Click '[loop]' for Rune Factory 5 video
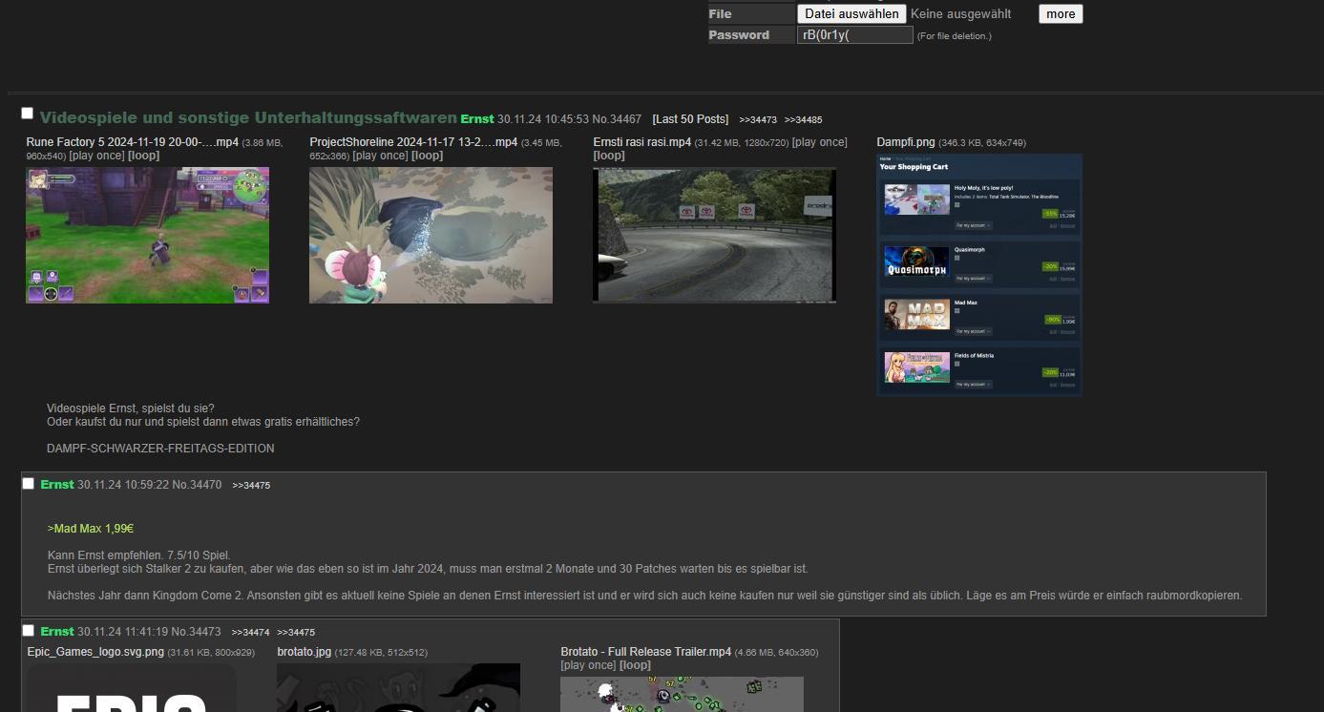 pyautogui.click(x=144, y=156)
